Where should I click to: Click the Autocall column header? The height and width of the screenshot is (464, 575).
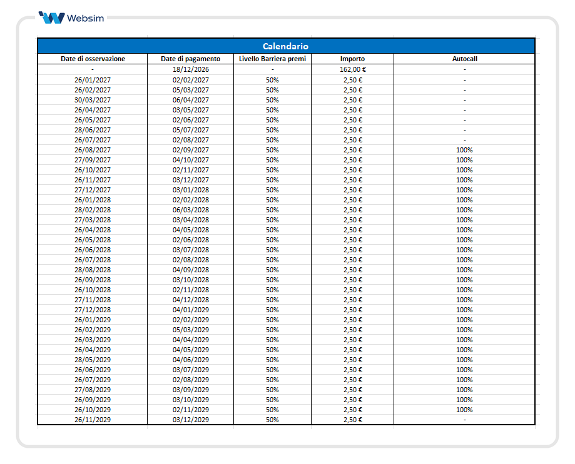(465, 59)
